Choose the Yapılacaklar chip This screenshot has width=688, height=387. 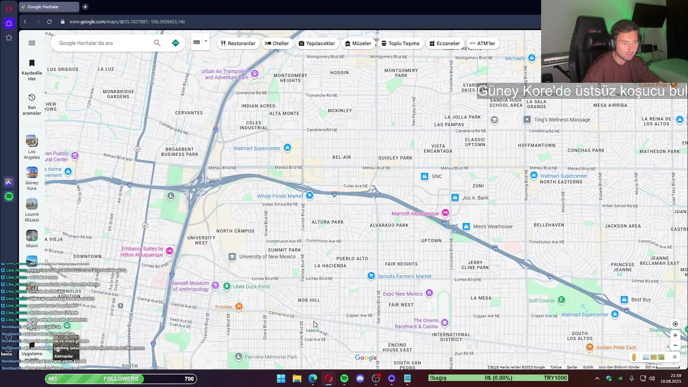pos(317,44)
